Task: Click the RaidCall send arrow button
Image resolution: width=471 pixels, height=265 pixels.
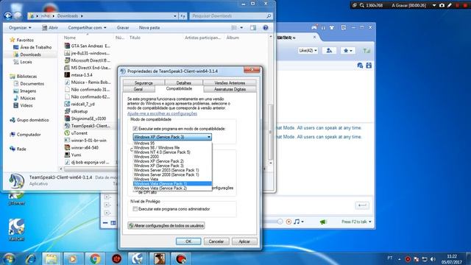Action: tap(362, 205)
